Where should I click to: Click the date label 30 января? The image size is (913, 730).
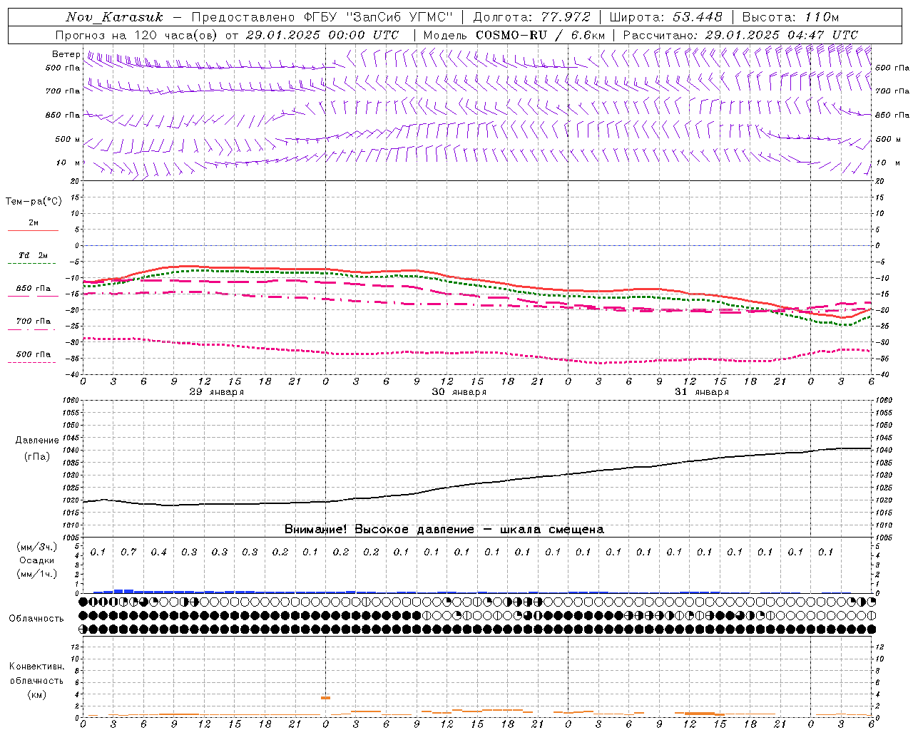coord(459,392)
